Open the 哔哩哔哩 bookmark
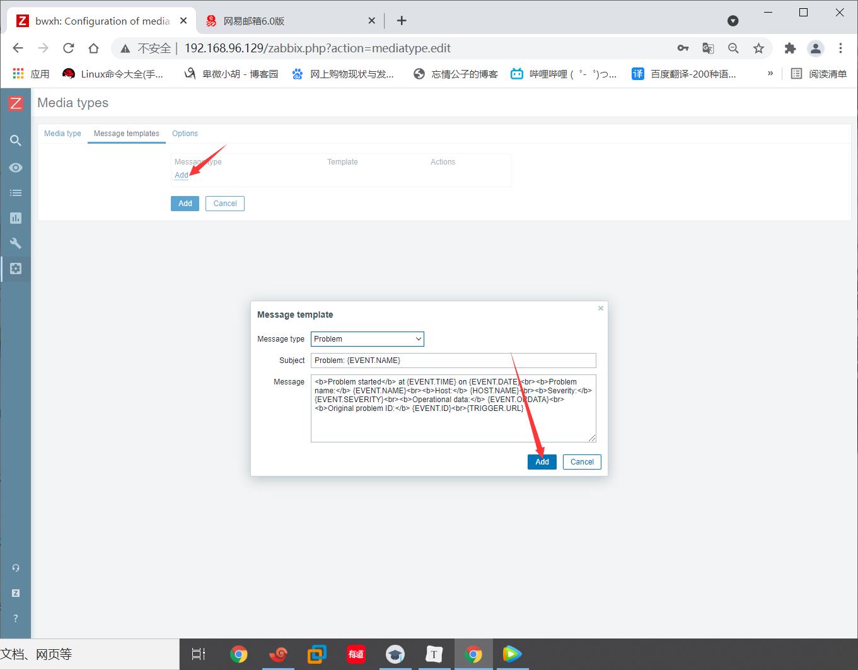 [564, 74]
